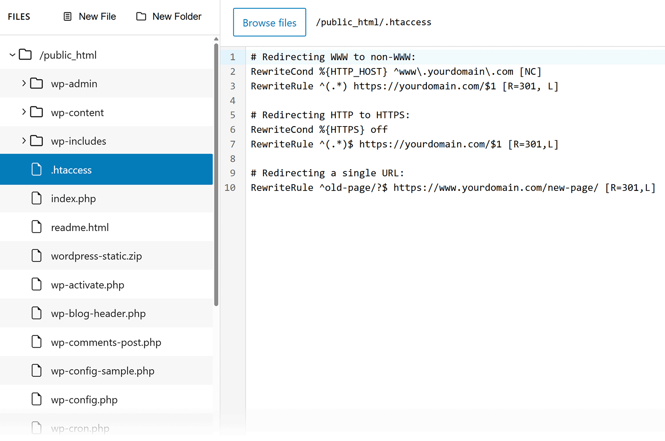The height and width of the screenshot is (441, 665).
Task: Click the New File icon
Action: pos(67,16)
